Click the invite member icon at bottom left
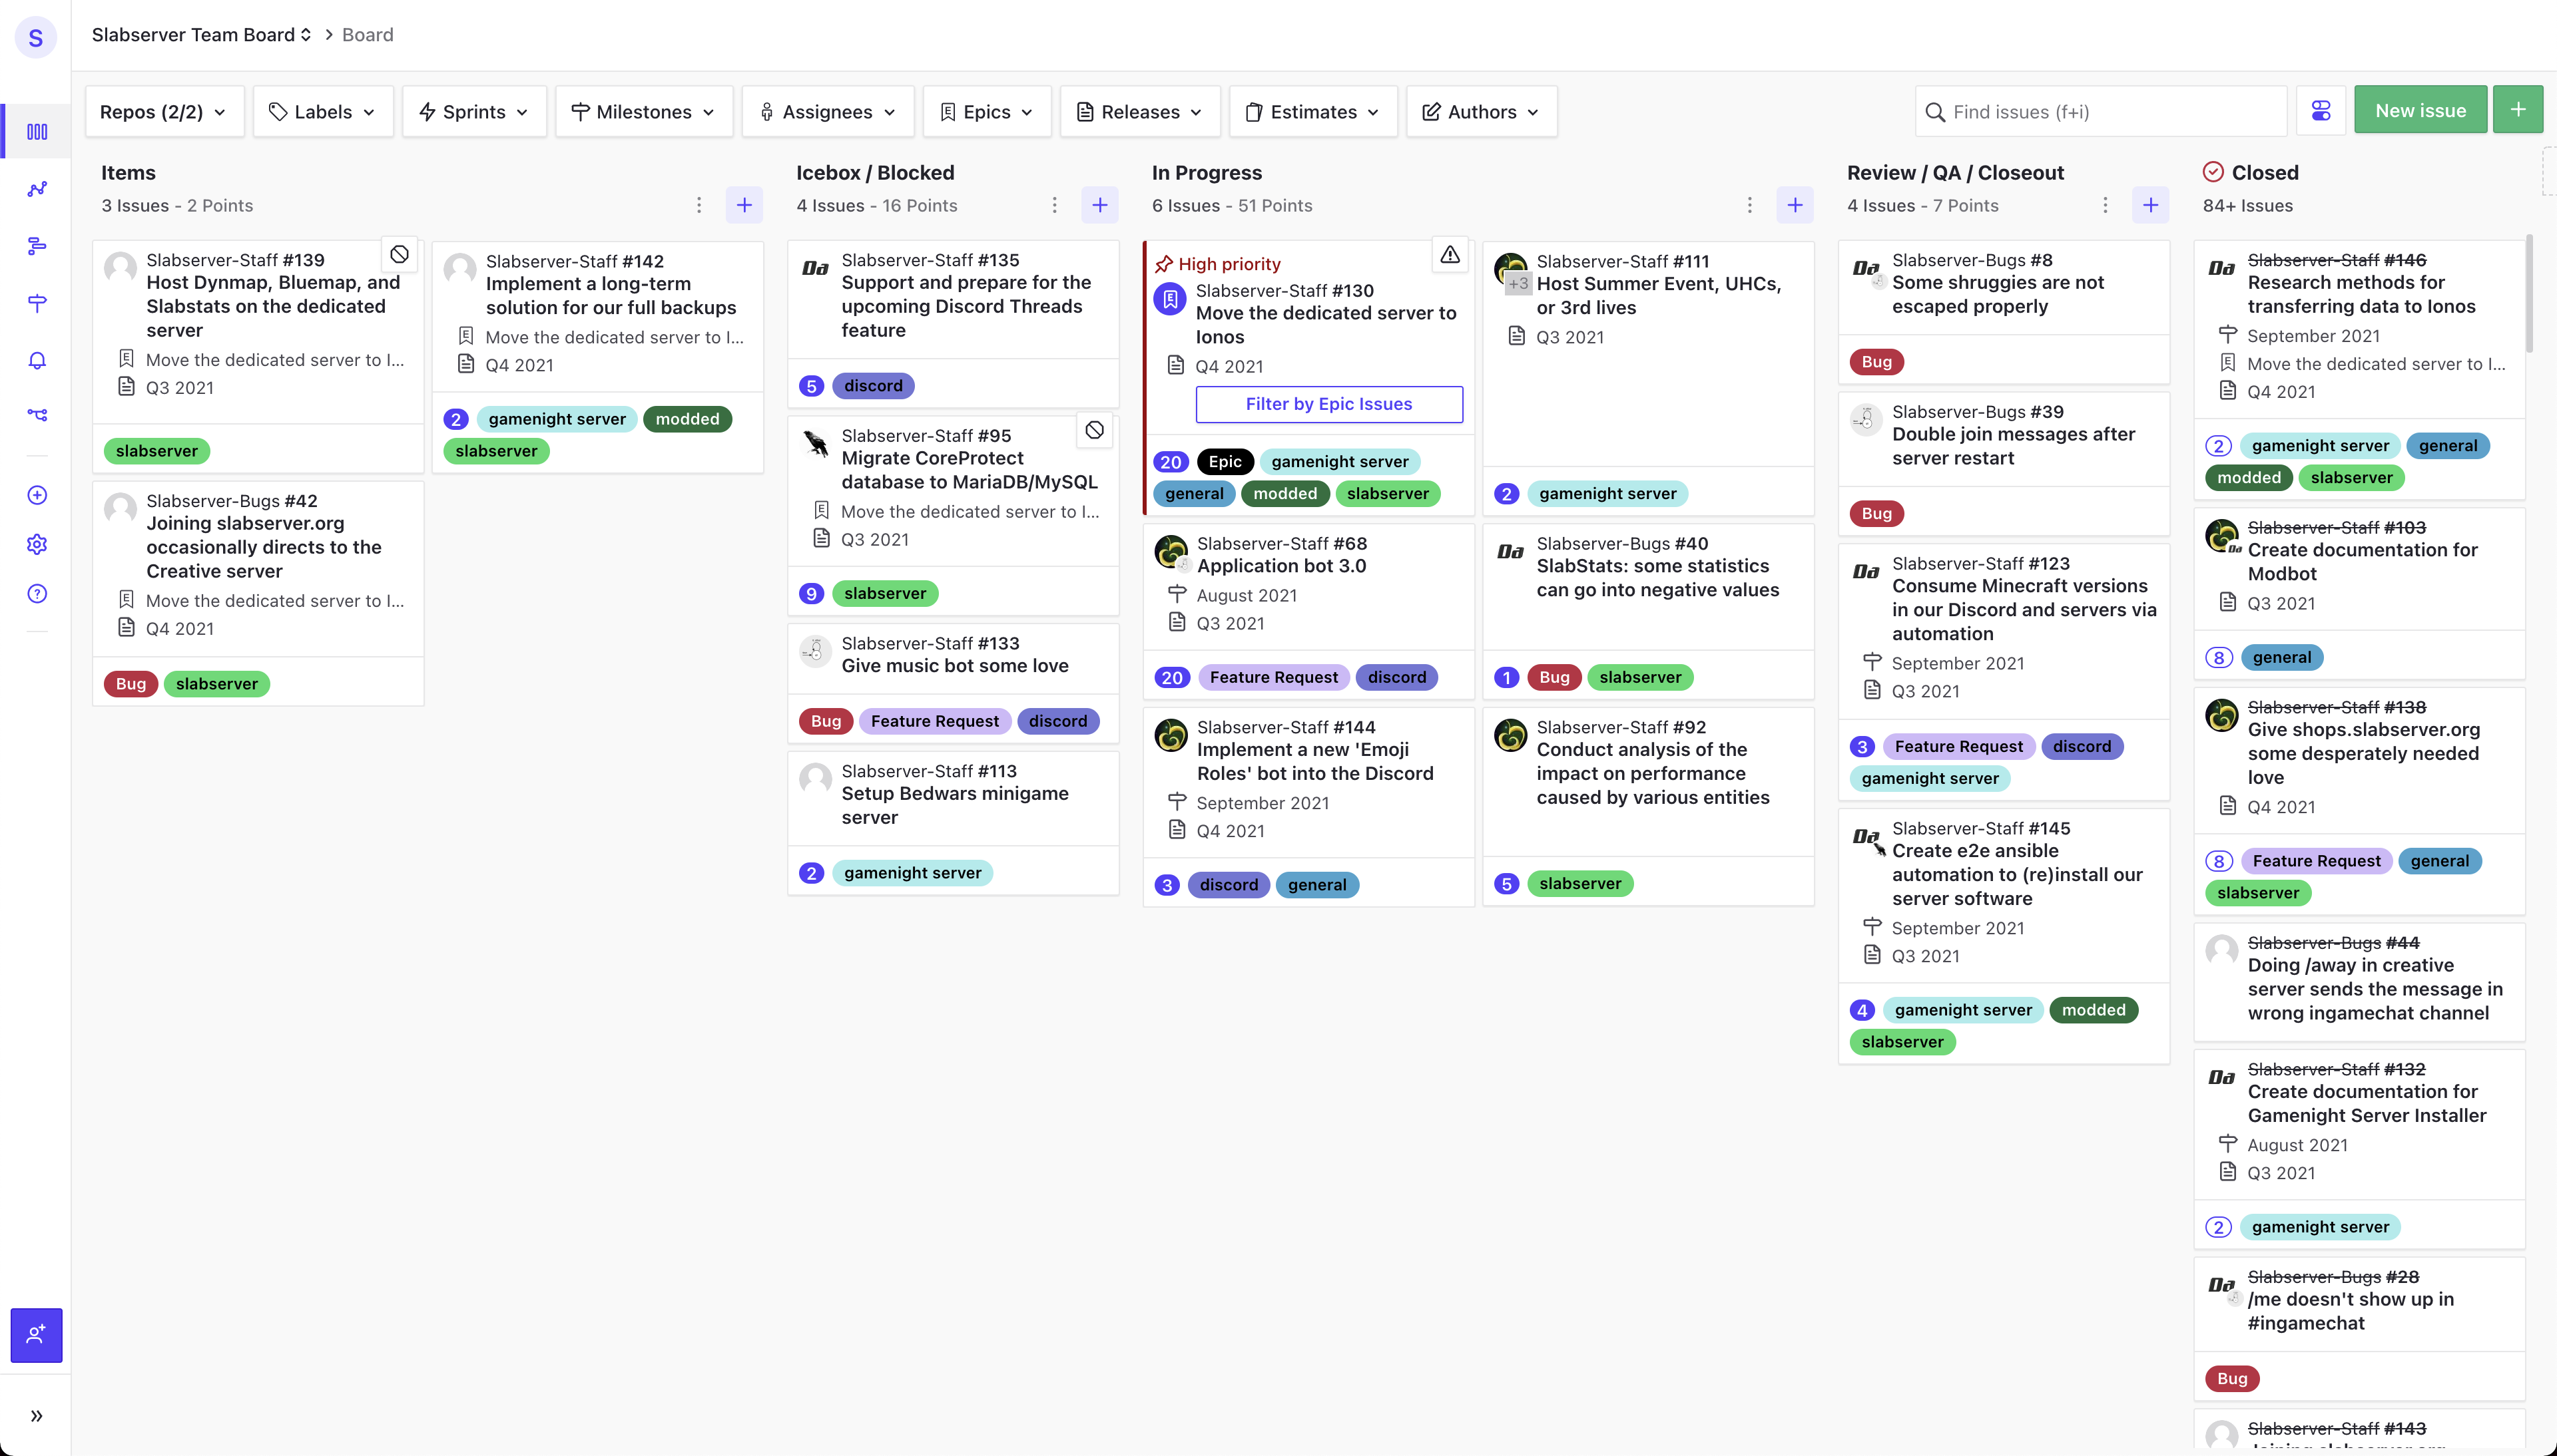Viewport: 2557px width, 1456px height. pyautogui.click(x=37, y=1335)
